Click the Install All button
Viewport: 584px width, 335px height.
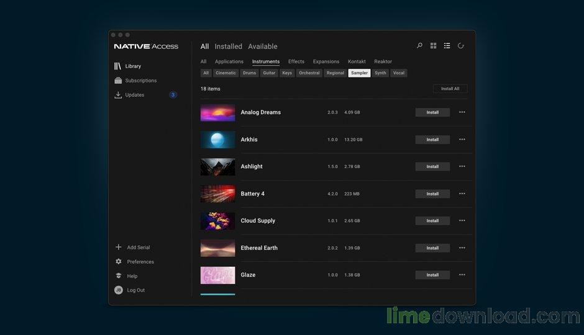(450, 89)
